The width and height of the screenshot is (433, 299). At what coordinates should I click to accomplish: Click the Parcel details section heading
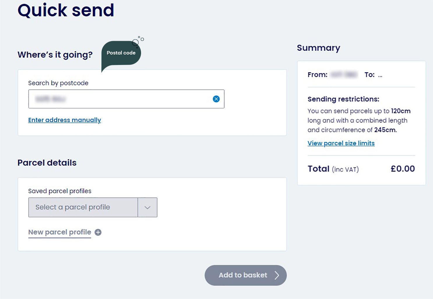point(47,163)
